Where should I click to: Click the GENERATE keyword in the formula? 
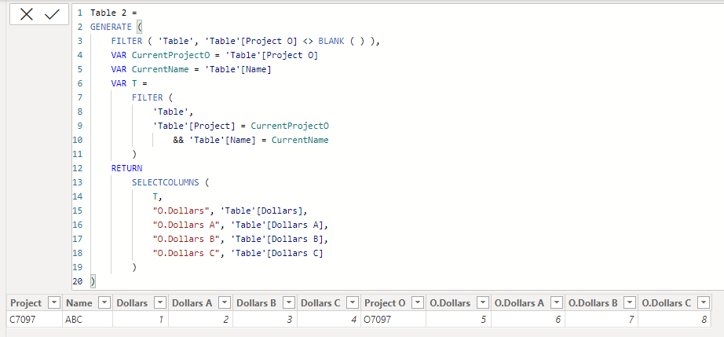(x=111, y=27)
